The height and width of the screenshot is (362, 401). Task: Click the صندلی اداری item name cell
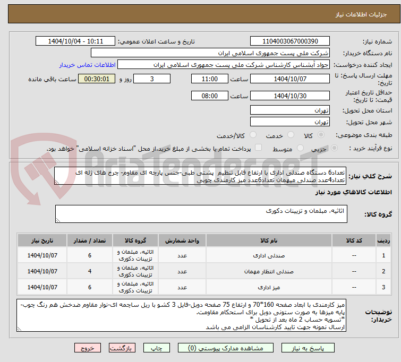(x=269, y=255)
